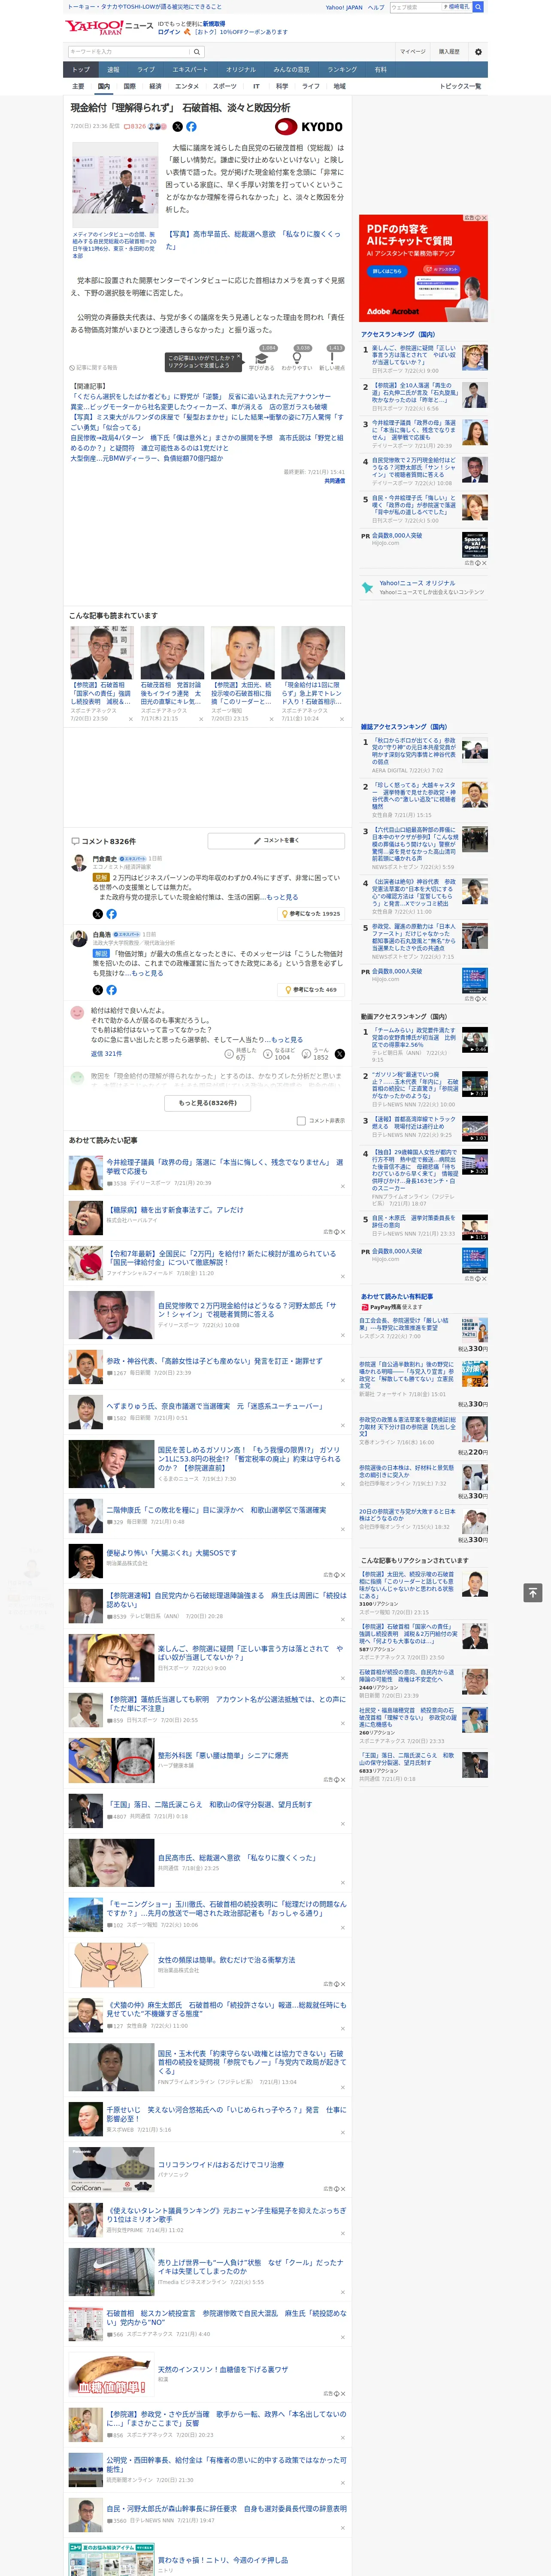The height and width of the screenshot is (2576, 551).
Task: Open the Adobe Acrobat PDF advertisement
Action: click(x=423, y=267)
